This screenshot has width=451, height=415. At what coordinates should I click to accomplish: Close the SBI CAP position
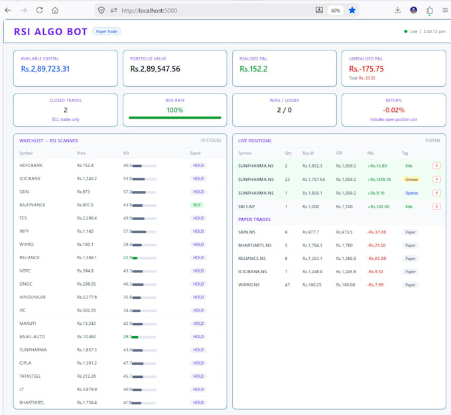coord(436,206)
